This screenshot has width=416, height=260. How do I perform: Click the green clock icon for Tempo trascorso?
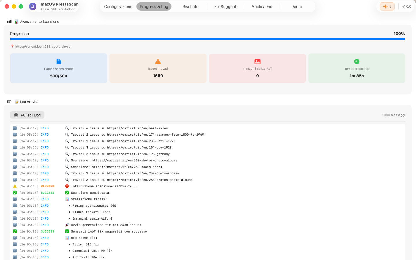356,61
